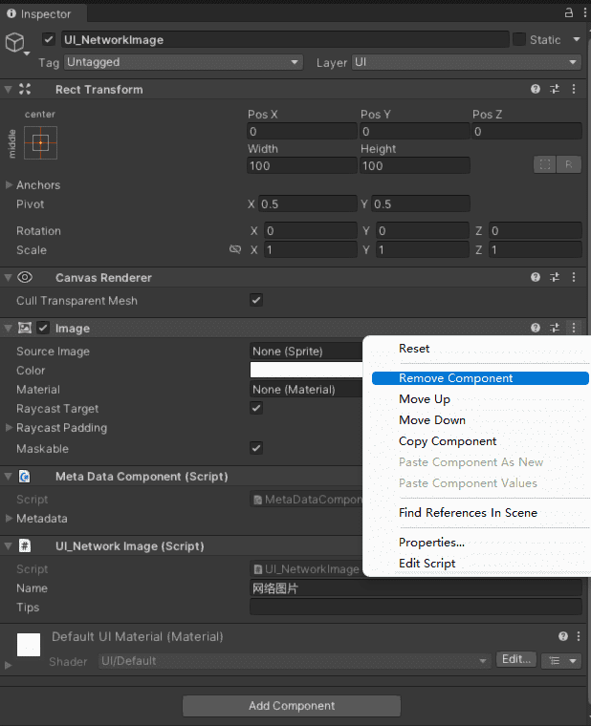Toggle the Static checkbox
This screenshot has height=726, width=591.
point(519,39)
